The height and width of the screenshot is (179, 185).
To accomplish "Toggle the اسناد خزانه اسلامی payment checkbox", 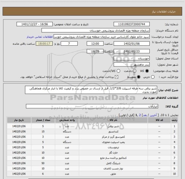I will [x=117, y=77].
